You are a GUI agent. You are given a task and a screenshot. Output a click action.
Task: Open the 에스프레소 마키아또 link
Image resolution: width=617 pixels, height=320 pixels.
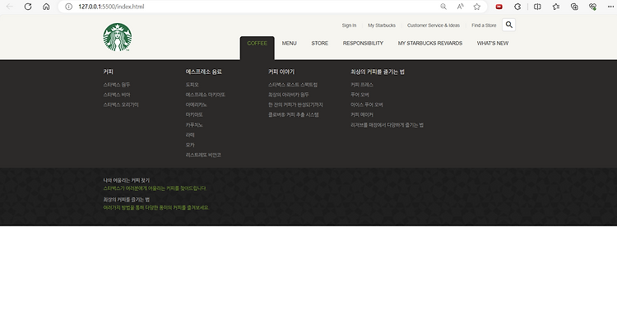click(x=206, y=95)
